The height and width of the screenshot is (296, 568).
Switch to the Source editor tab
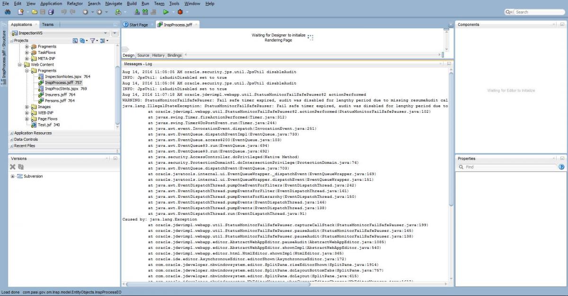click(143, 55)
